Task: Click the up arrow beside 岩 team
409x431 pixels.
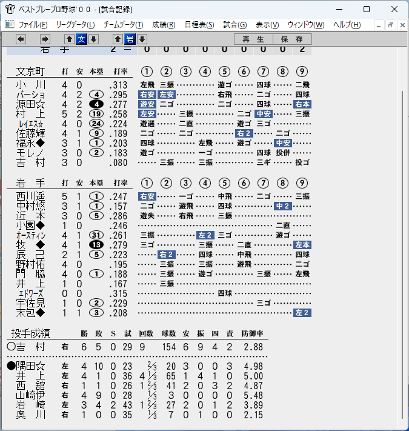Action: [118, 39]
